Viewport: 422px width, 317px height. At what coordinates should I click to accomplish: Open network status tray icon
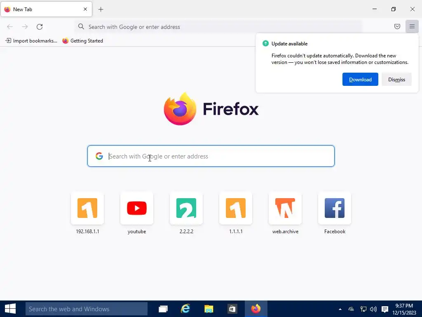click(363, 309)
